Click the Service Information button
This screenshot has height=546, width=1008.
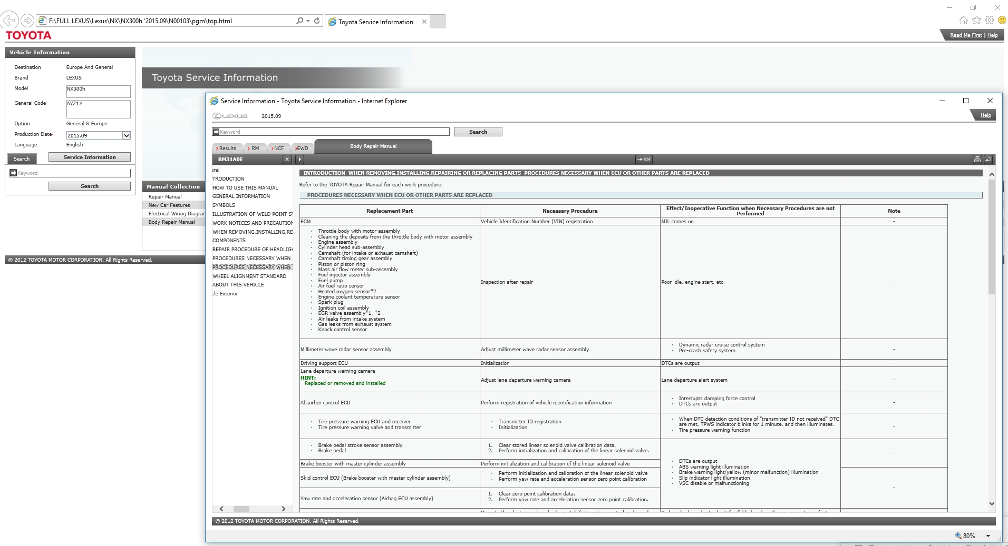90,157
